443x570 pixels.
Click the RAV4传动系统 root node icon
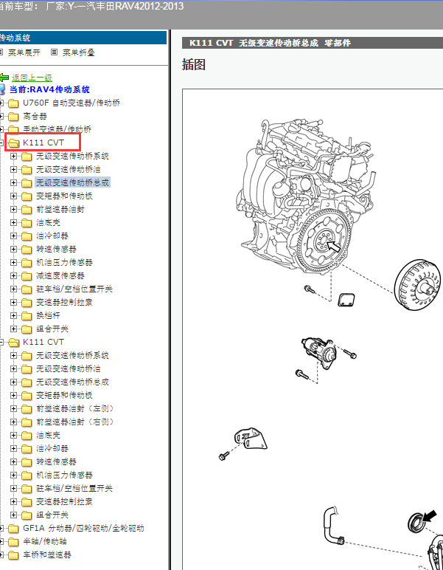click(2, 89)
